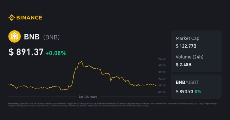Click the $ 891.37 price value
The width and height of the screenshot is (230, 120).
tap(26, 52)
